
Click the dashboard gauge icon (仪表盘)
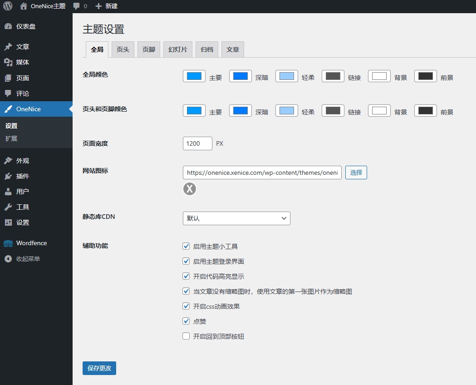pyautogui.click(x=8, y=26)
